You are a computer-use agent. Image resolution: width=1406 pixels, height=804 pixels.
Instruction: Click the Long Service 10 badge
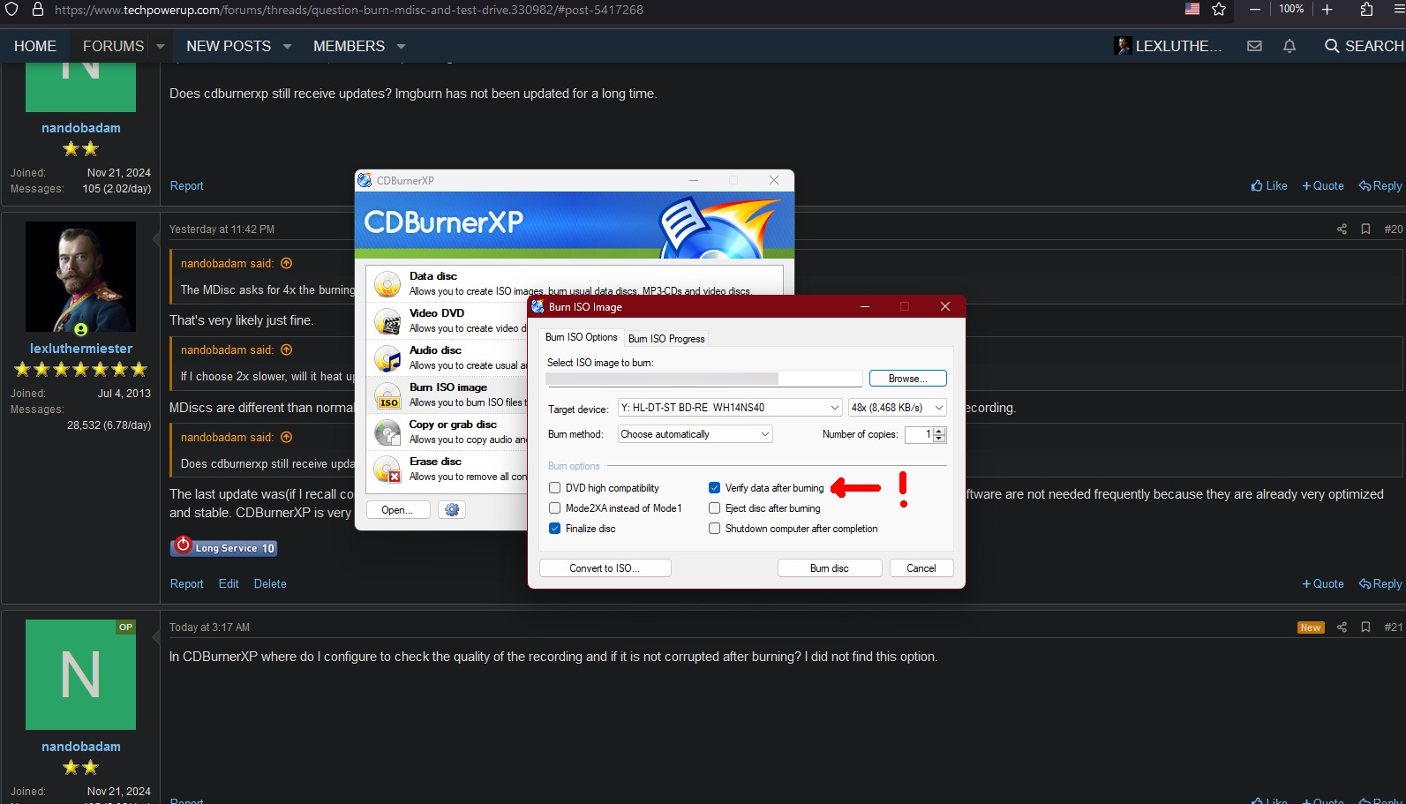coord(223,547)
